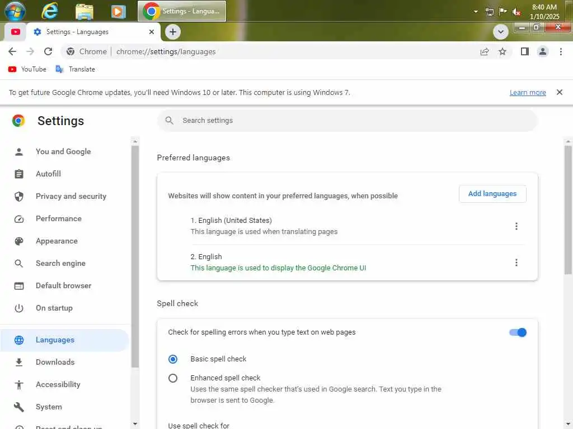The width and height of the screenshot is (573, 429).
Task: Click 'This language is used to display the Google Chrome UI'
Action: point(278,268)
